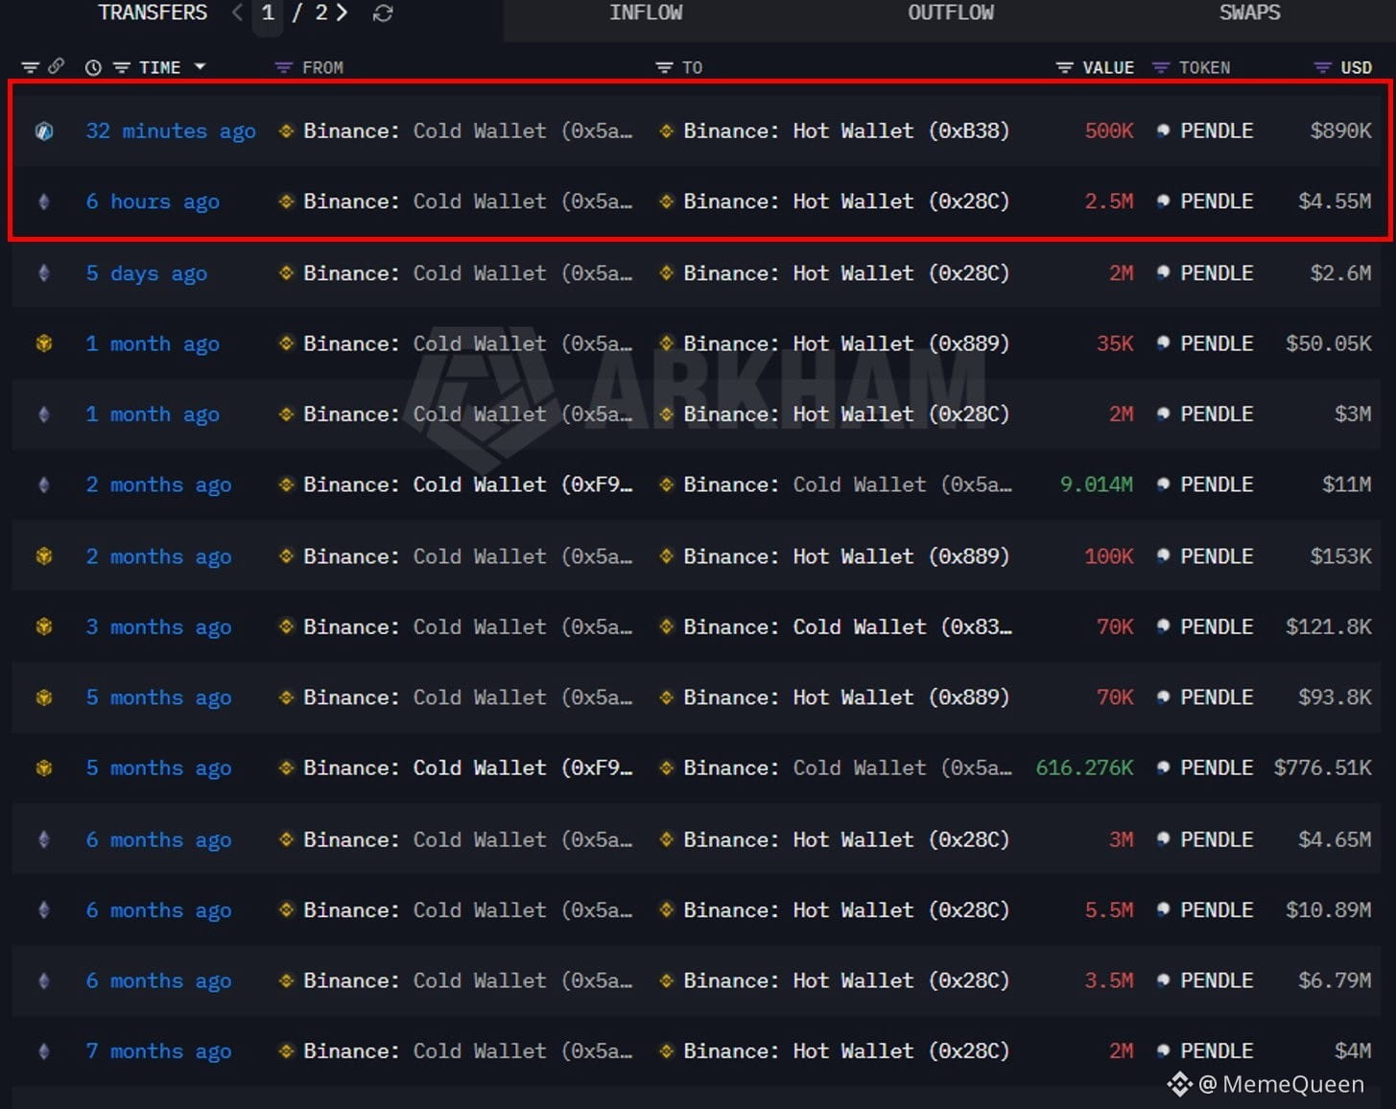
Task: Open Binance: Cold Wallet (0x83… recipient entity
Action: click(x=847, y=626)
